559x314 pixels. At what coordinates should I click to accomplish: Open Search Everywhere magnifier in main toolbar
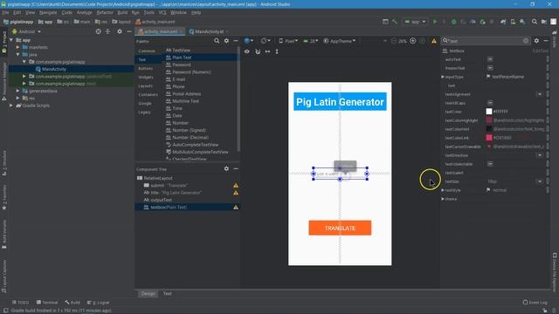tap(534, 22)
